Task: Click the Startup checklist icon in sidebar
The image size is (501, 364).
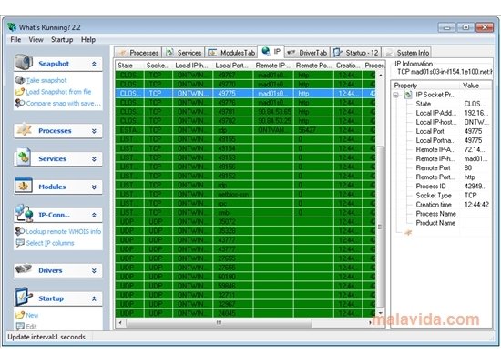Action: [24, 297]
